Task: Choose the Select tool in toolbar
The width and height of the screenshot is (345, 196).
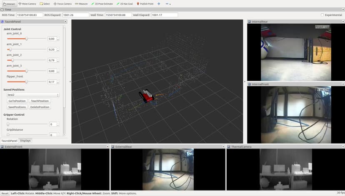Action: [x=44, y=4]
